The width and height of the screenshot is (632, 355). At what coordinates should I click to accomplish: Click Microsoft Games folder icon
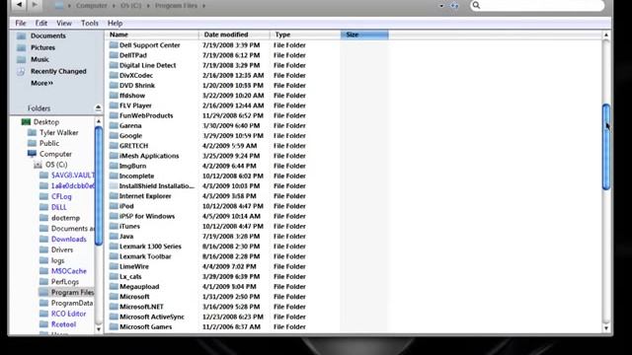pyautogui.click(x=114, y=326)
